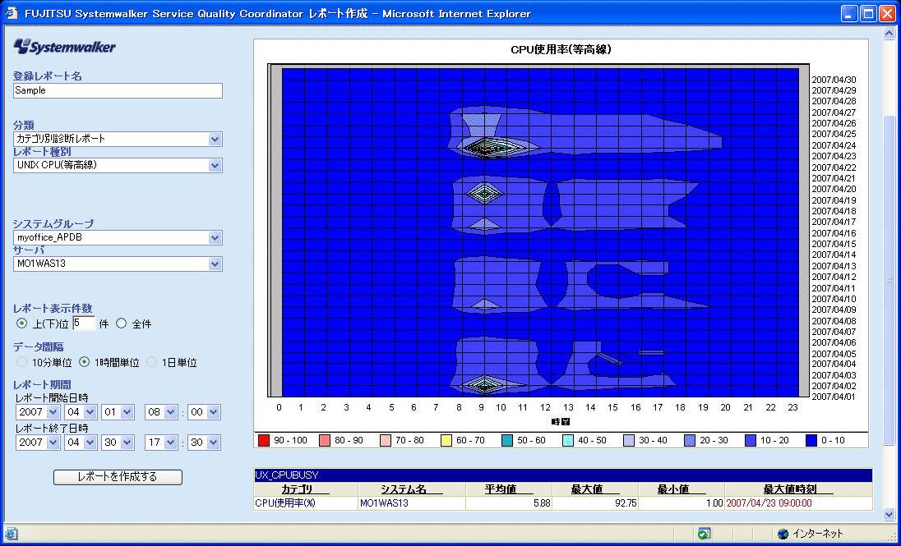Click the Systemwalker logo
Image resolution: width=901 pixels, height=546 pixels.
tap(64, 47)
